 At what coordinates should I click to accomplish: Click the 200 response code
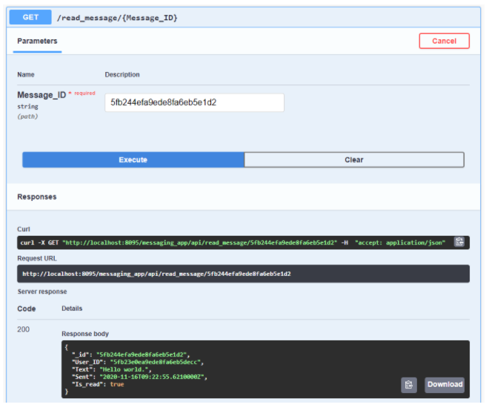coord(24,328)
